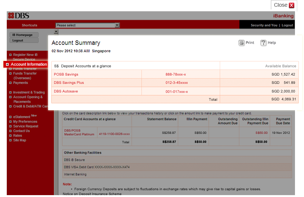Go to IB Homepage button
This screenshot has width=304, height=197.
24,35
